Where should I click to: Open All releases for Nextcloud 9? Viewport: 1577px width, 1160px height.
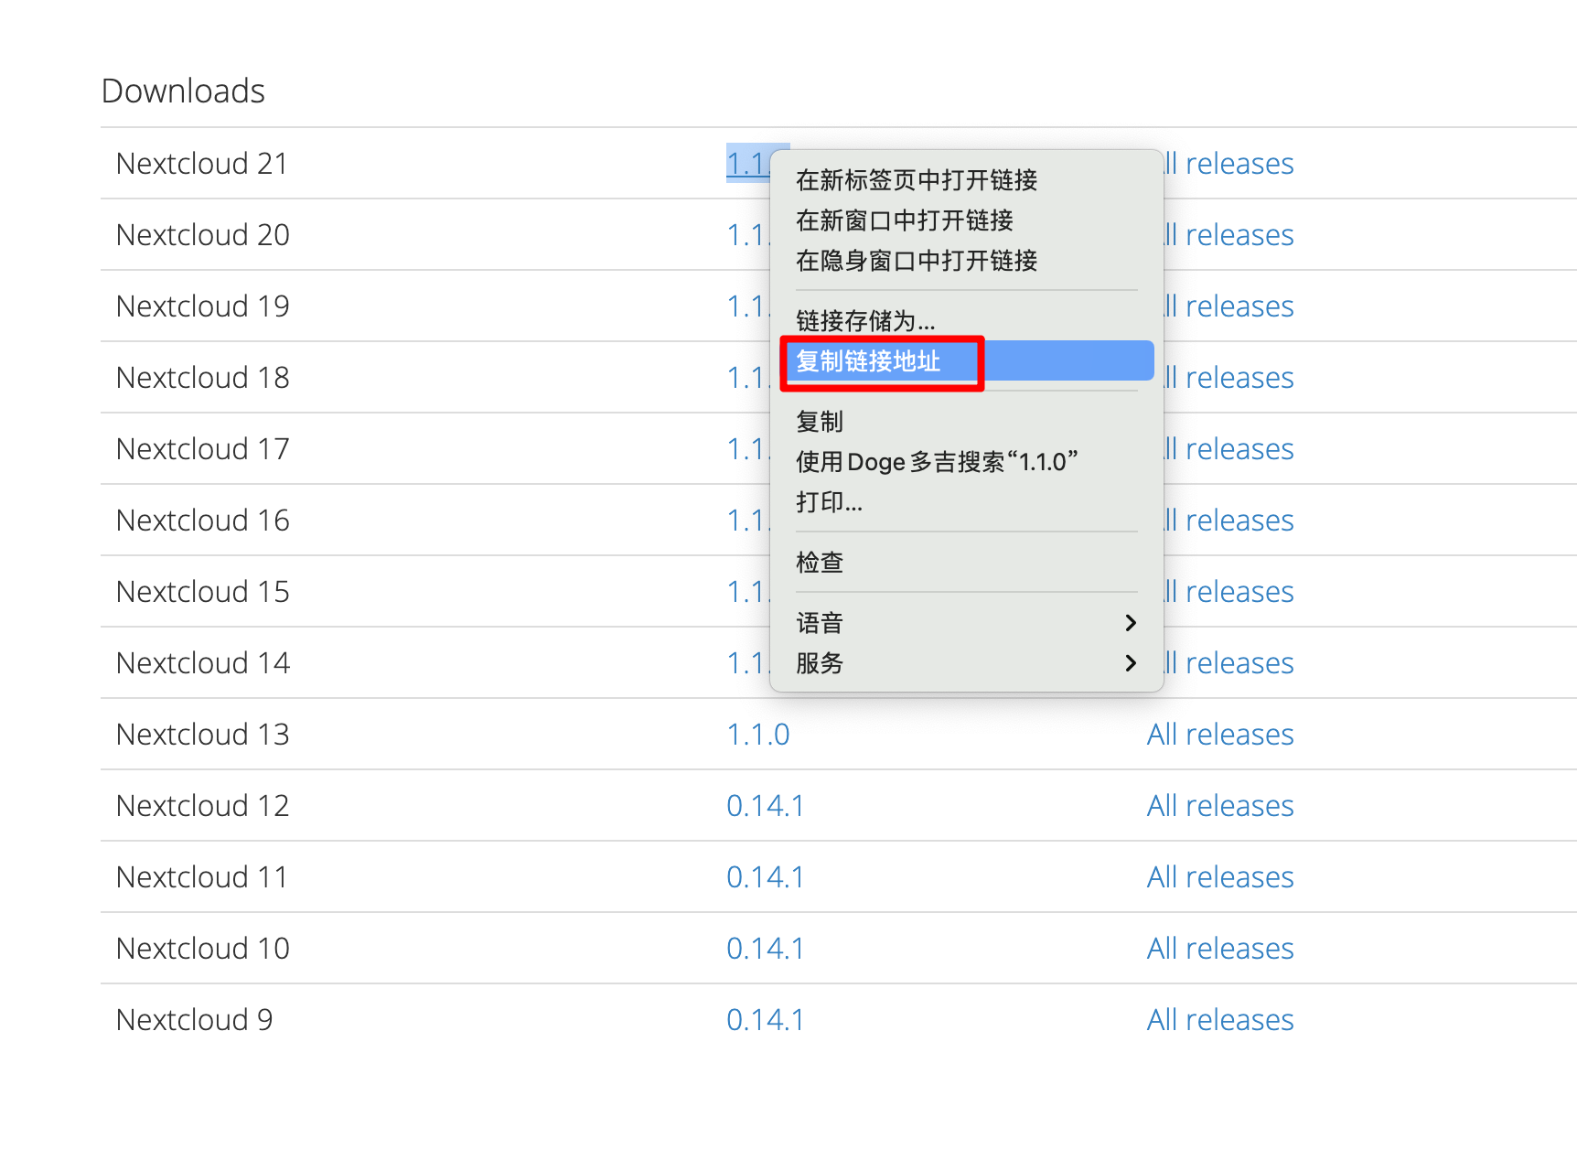1220,1020
